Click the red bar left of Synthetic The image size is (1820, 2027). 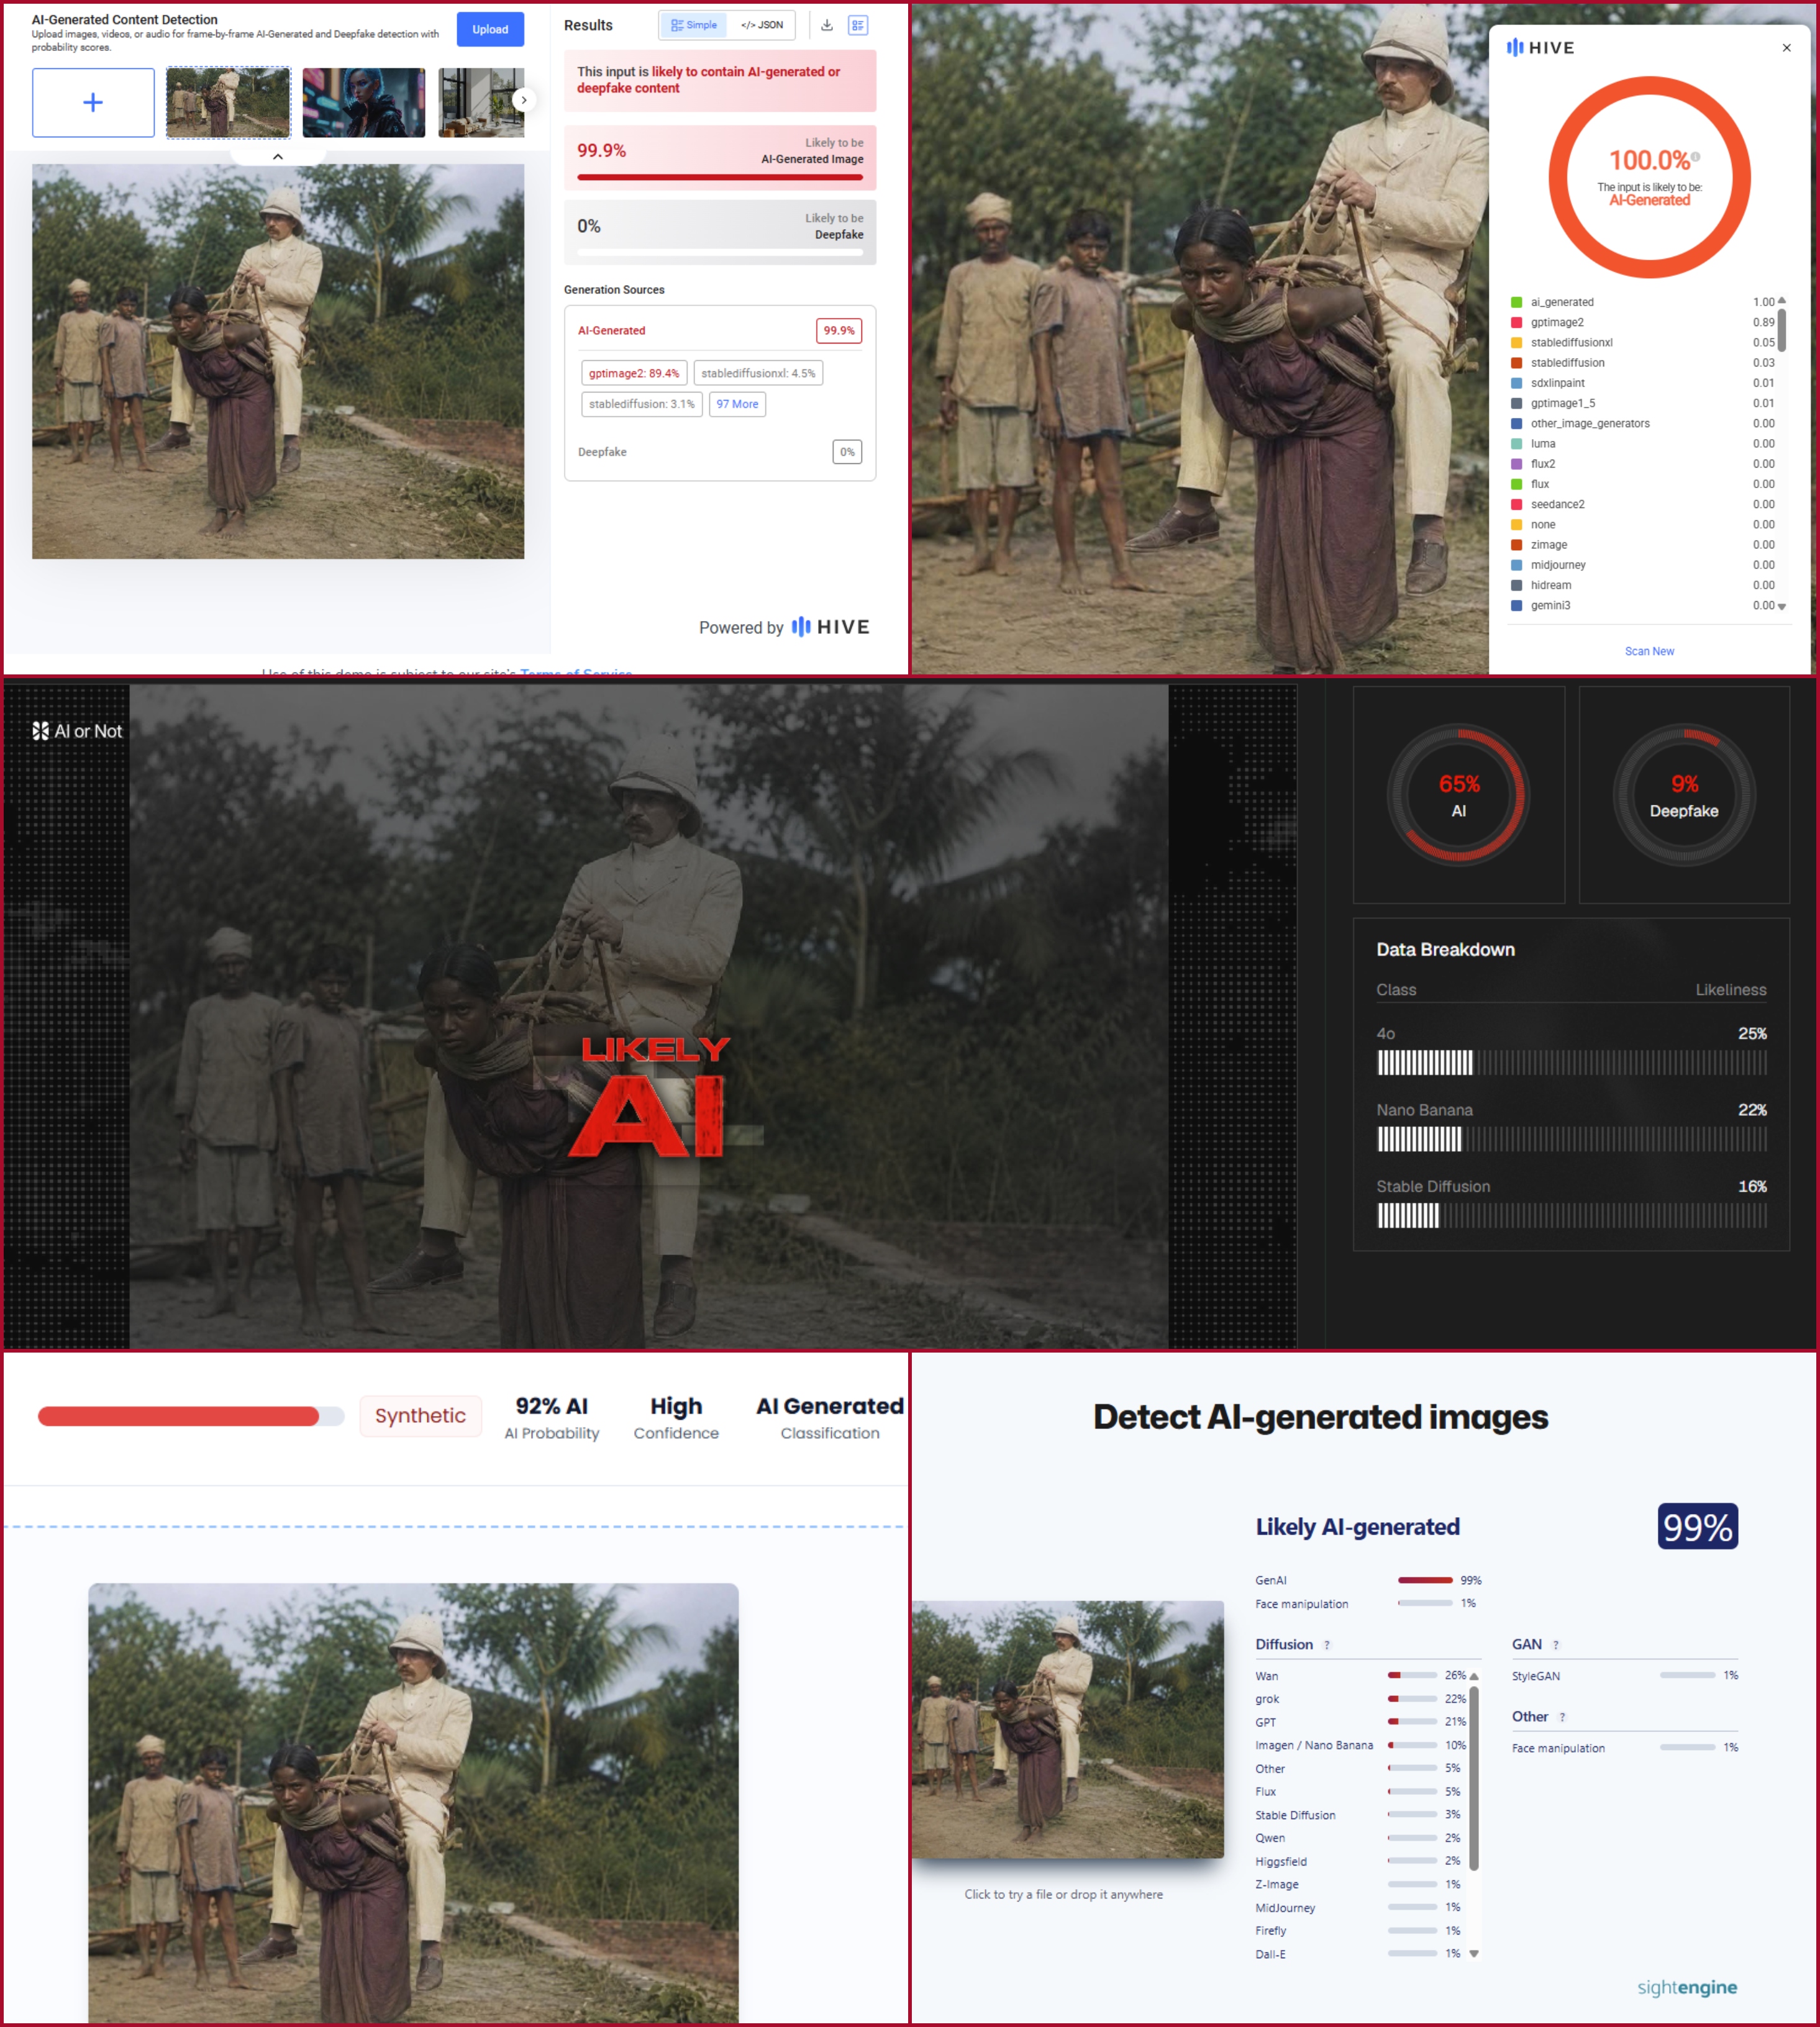191,1417
